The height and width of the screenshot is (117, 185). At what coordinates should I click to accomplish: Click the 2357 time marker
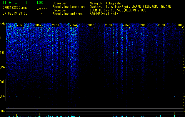[x=126, y=25]
